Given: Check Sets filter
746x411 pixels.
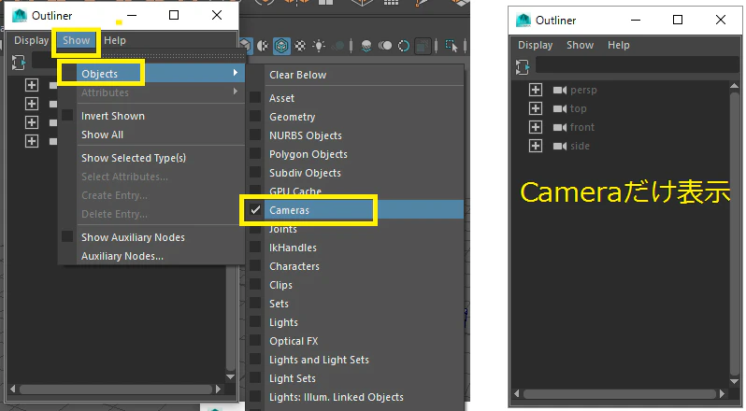Looking at the screenshot, I should point(255,304).
